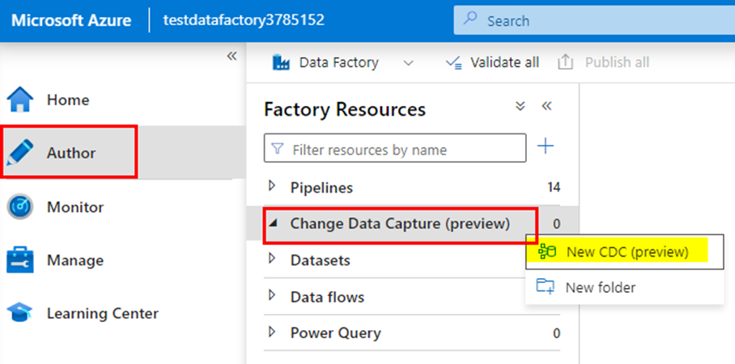Click the Change Data Capture count 0
The height and width of the screenshot is (364, 735).
(x=556, y=224)
